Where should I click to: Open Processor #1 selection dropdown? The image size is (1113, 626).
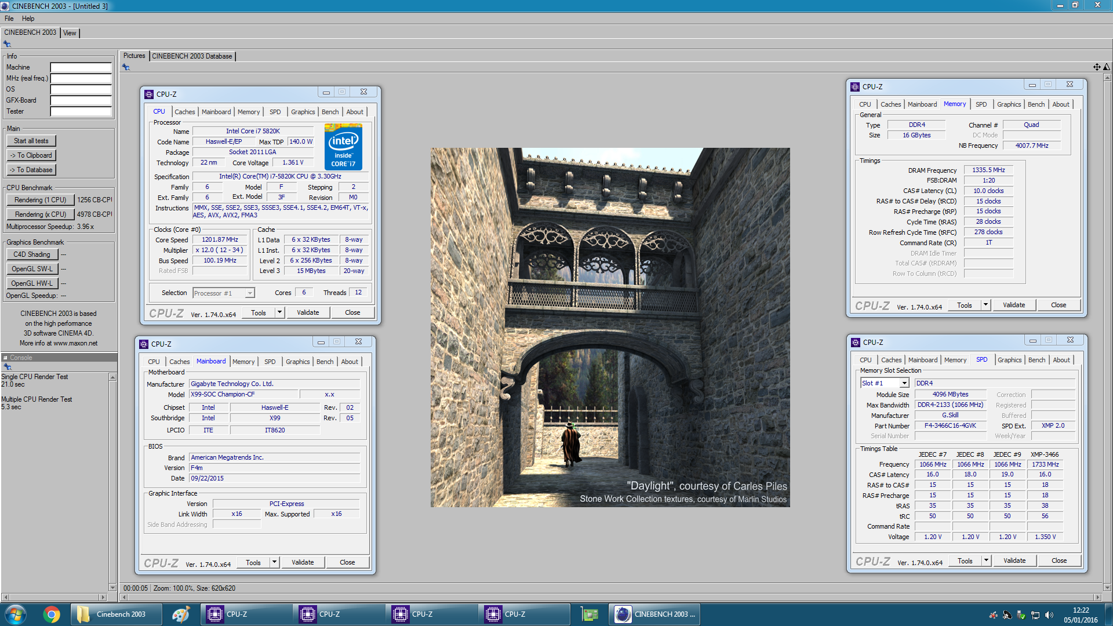click(x=249, y=293)
